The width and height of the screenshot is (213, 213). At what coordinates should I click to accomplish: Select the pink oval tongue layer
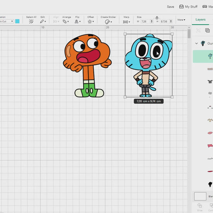(x=210, y=133)
